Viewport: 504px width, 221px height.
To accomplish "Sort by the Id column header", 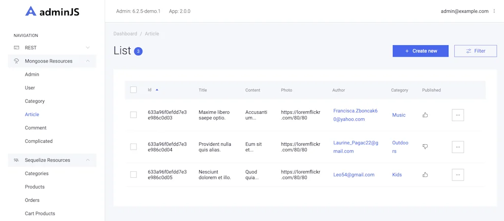I will pyautogui.click(x=150, y=90).
